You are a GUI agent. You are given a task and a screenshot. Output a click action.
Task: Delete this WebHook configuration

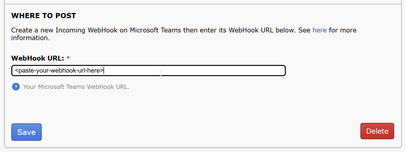tap(377, 131)
